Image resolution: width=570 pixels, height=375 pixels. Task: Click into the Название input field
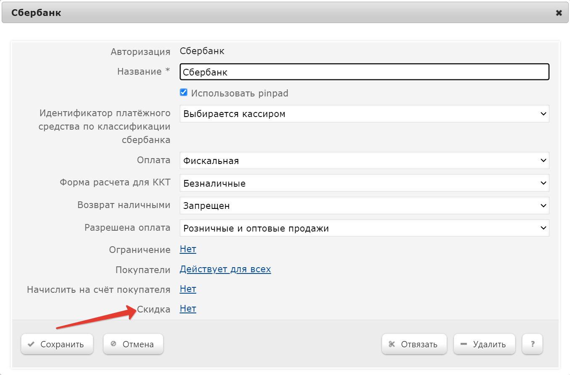[x=364, y=72]
